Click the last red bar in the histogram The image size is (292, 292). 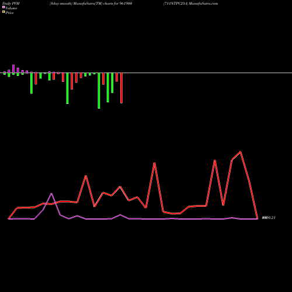tap(121, 88)
